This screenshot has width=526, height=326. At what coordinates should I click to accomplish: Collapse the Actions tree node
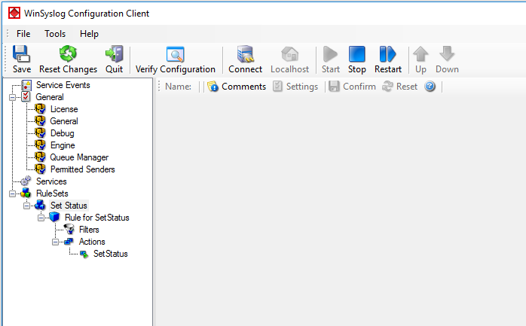click(55, 242)
